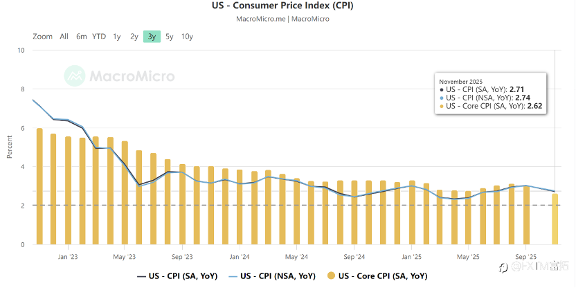The width and height of the screenshot is (576, 288).
Task: Zoom chart to 5y
Action: 170,37
